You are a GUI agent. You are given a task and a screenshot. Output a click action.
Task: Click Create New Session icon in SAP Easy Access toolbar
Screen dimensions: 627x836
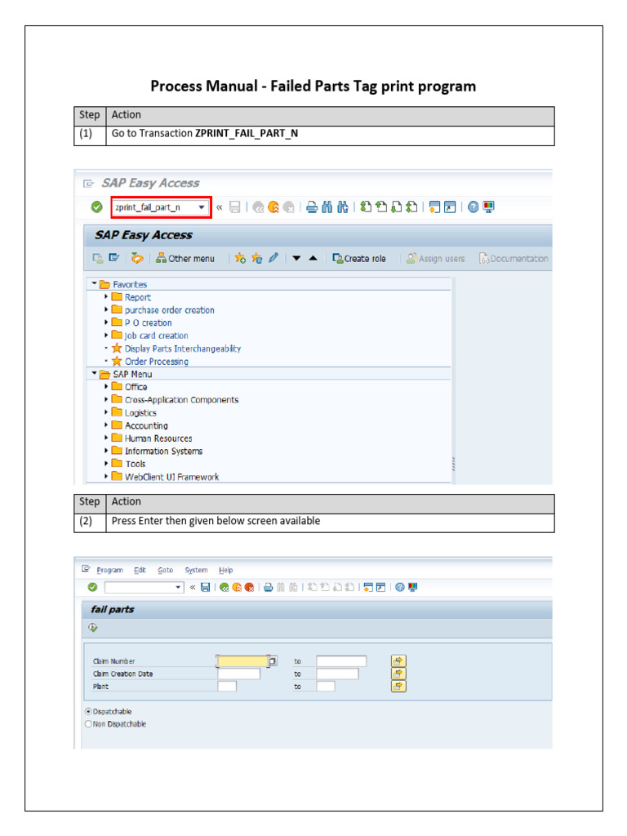pyautogui.click(x=435, y=207)
